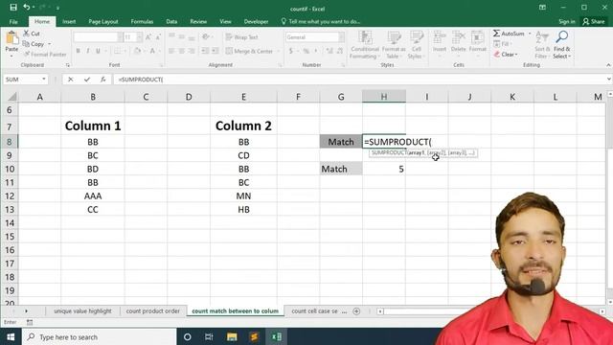Click the formula bar input
The image size is (613, 345).
click(x=360, y=80)
